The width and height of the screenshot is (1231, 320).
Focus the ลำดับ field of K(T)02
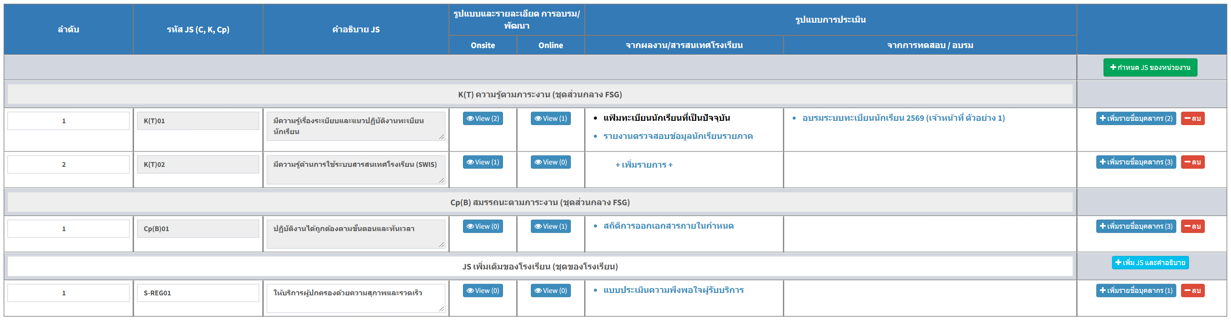pyautogui.click(x=68, y=164)
